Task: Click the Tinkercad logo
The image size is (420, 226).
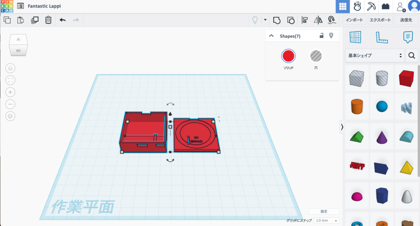Action: (x=7, y=6)
